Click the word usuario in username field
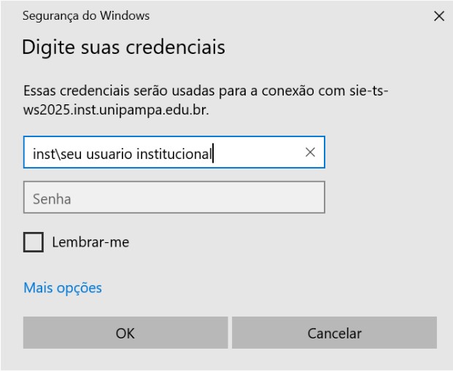 point(109,153)
